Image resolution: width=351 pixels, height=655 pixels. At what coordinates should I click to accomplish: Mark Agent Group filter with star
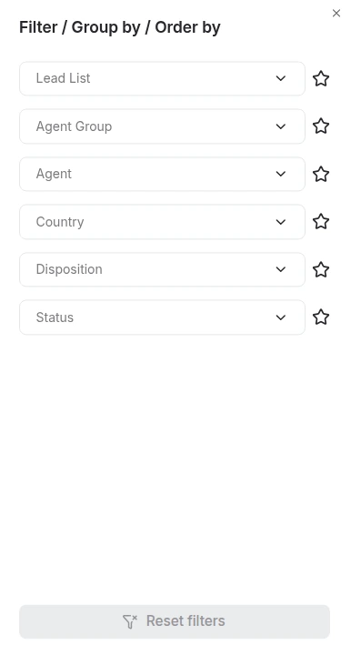coord(321,126)
